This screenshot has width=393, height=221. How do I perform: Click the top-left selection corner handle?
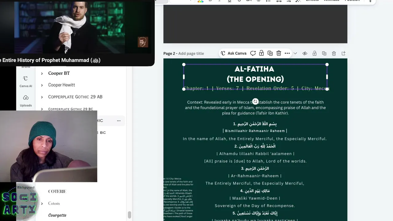[184, 64]
